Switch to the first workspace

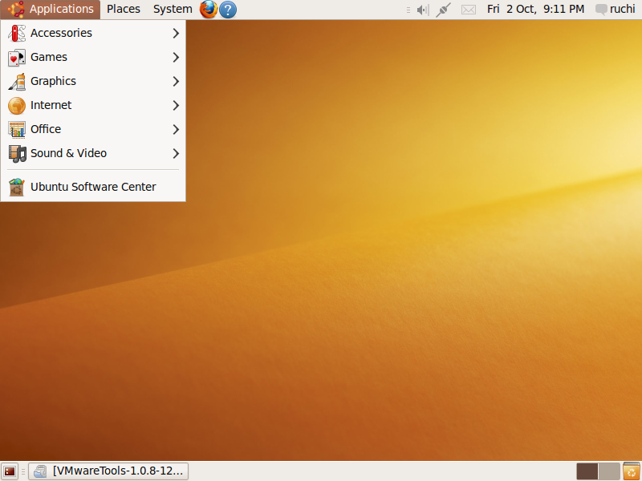coord(587,471)
